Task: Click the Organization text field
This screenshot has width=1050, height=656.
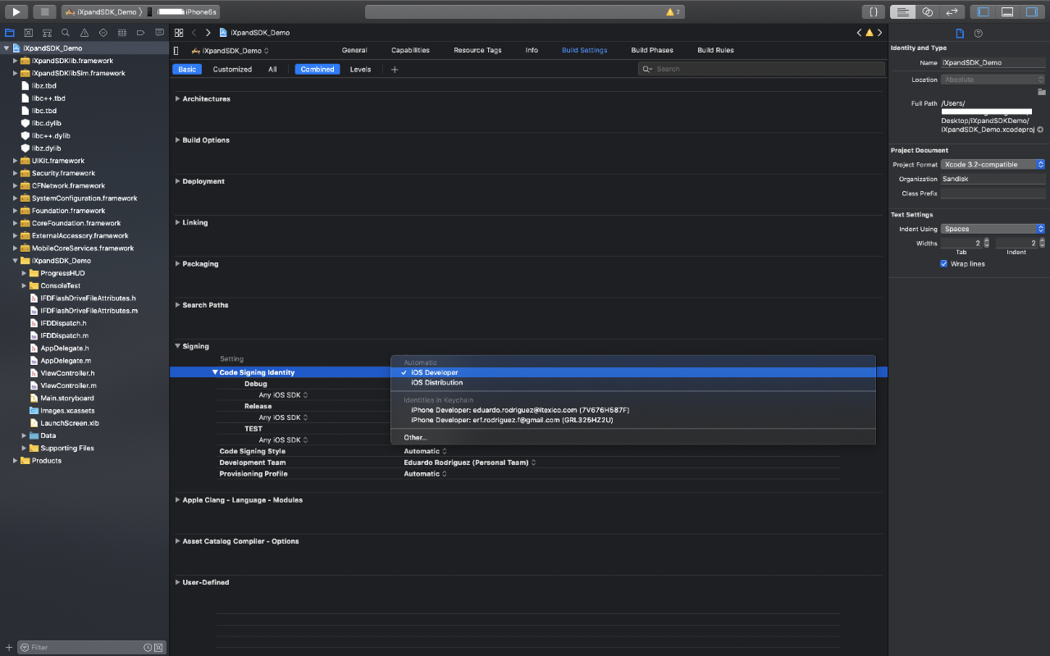Action: 993,179
